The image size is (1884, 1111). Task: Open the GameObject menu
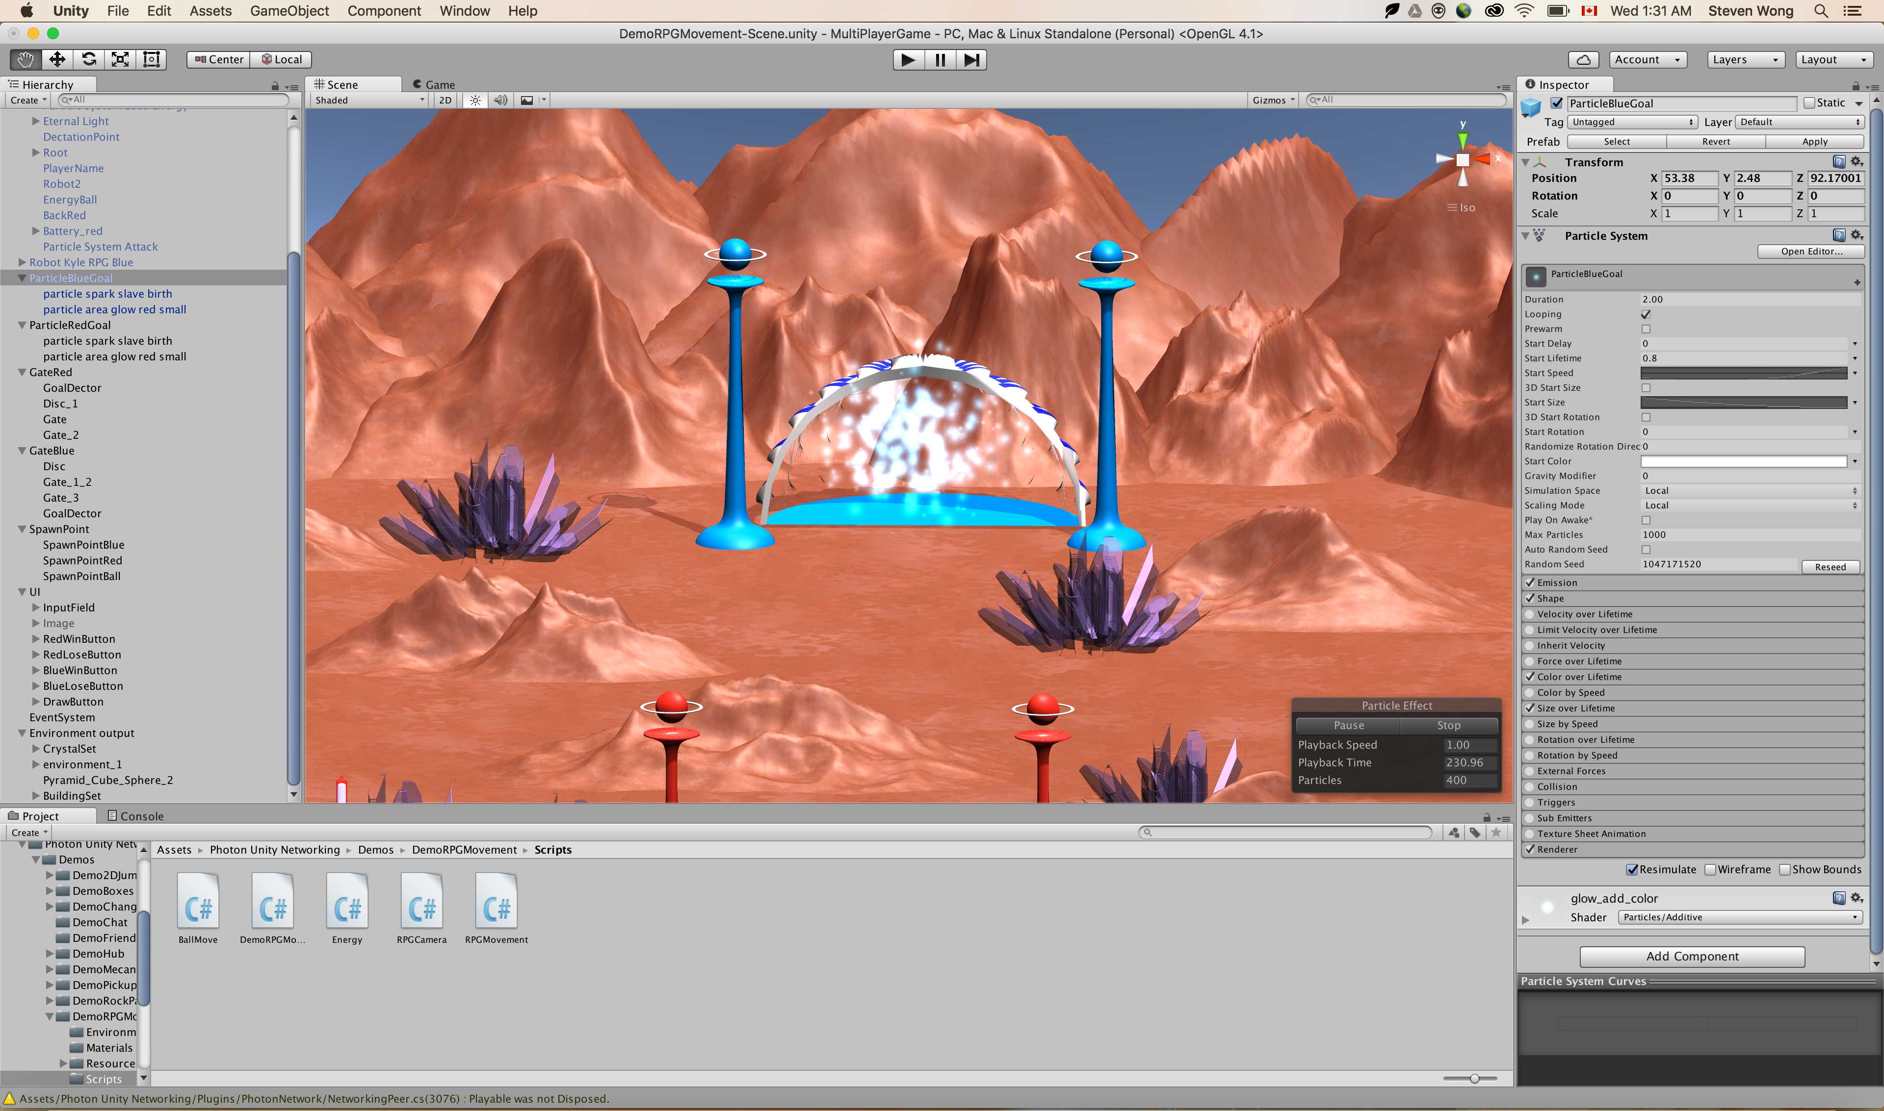[289, 10]
